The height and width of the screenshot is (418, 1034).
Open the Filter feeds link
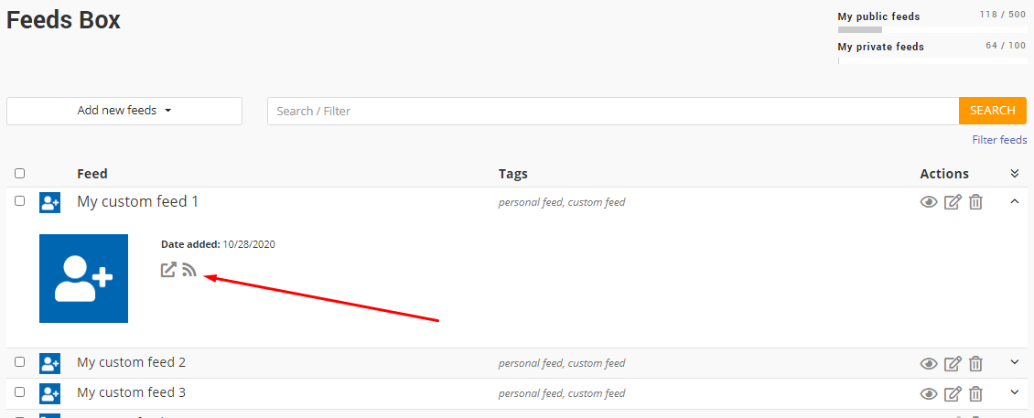pyautogui.click(x=1000, y=140)
